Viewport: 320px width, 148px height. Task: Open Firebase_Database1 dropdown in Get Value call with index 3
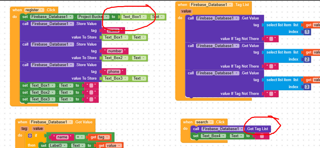point(218,73)
